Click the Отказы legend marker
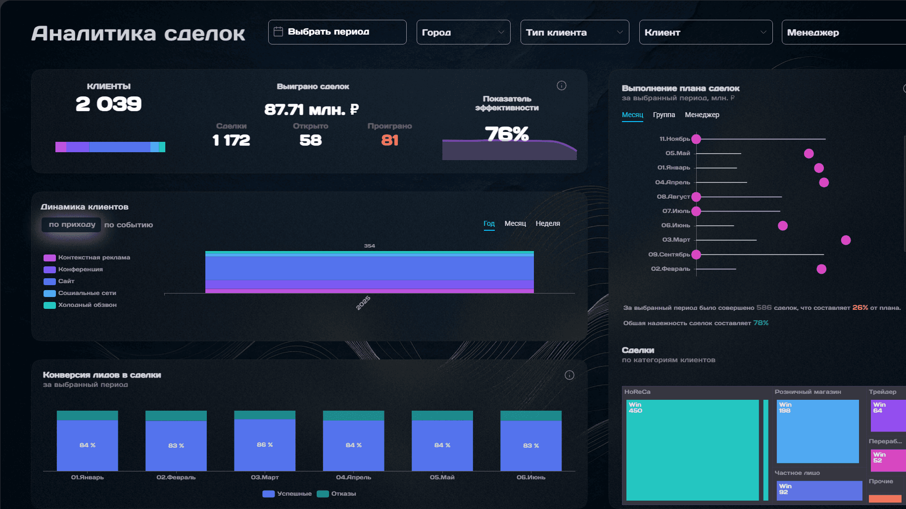Screen dimensions: 906x509 point(323,494)
